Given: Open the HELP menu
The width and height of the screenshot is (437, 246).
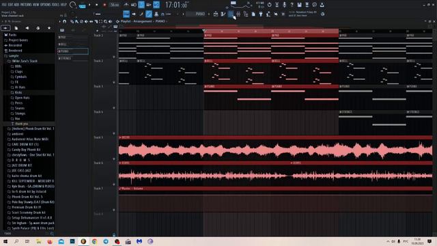Looking at the screenshot, I should (x=64, y=5).
